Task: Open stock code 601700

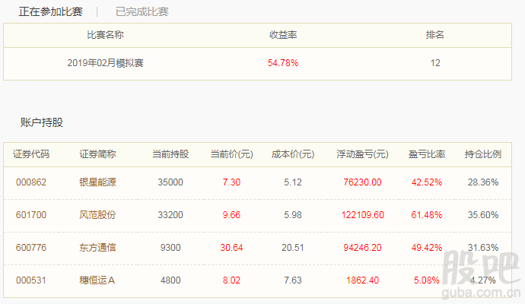Action: point(31,215)
